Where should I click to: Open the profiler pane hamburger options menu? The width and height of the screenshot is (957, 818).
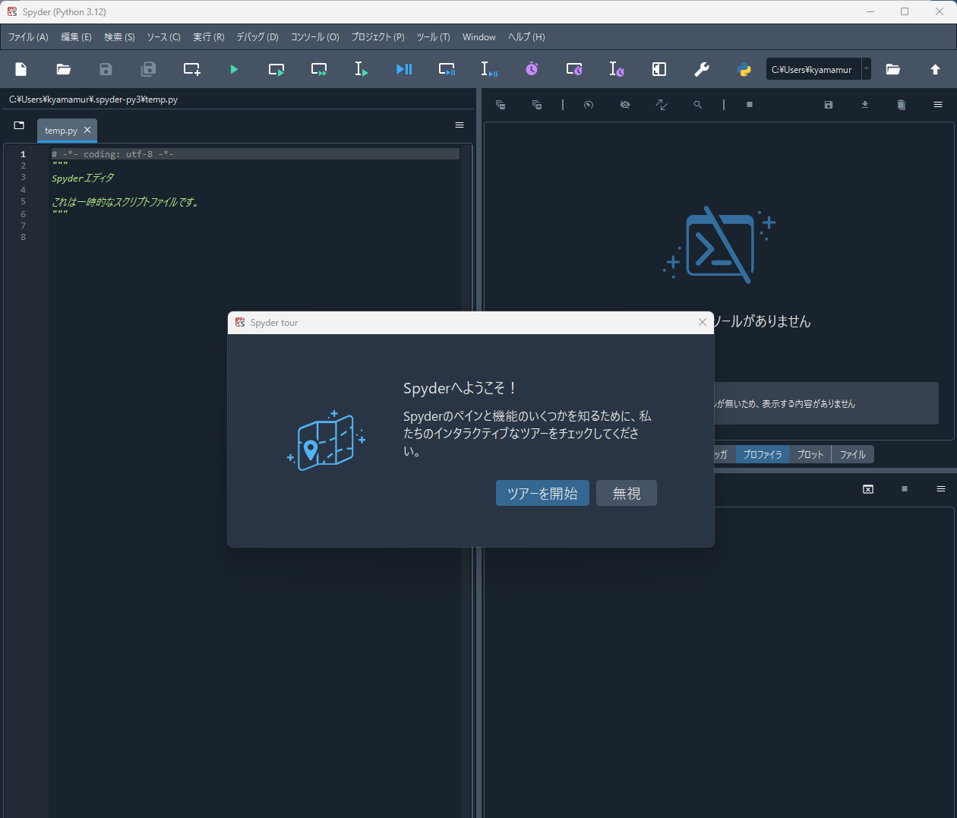tap(938, 105)
